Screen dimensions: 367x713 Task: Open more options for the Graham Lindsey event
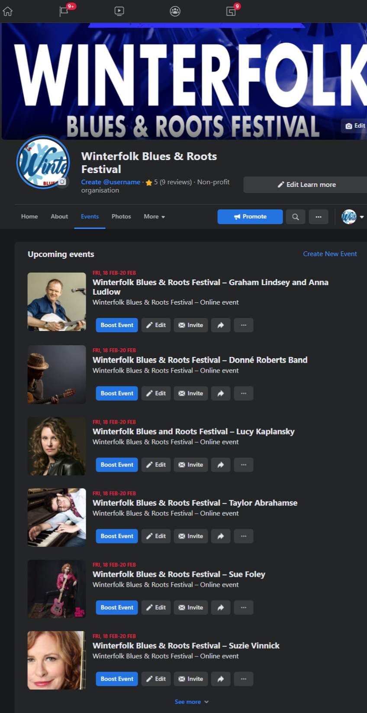pyautogui.click(x=244, y=325)
